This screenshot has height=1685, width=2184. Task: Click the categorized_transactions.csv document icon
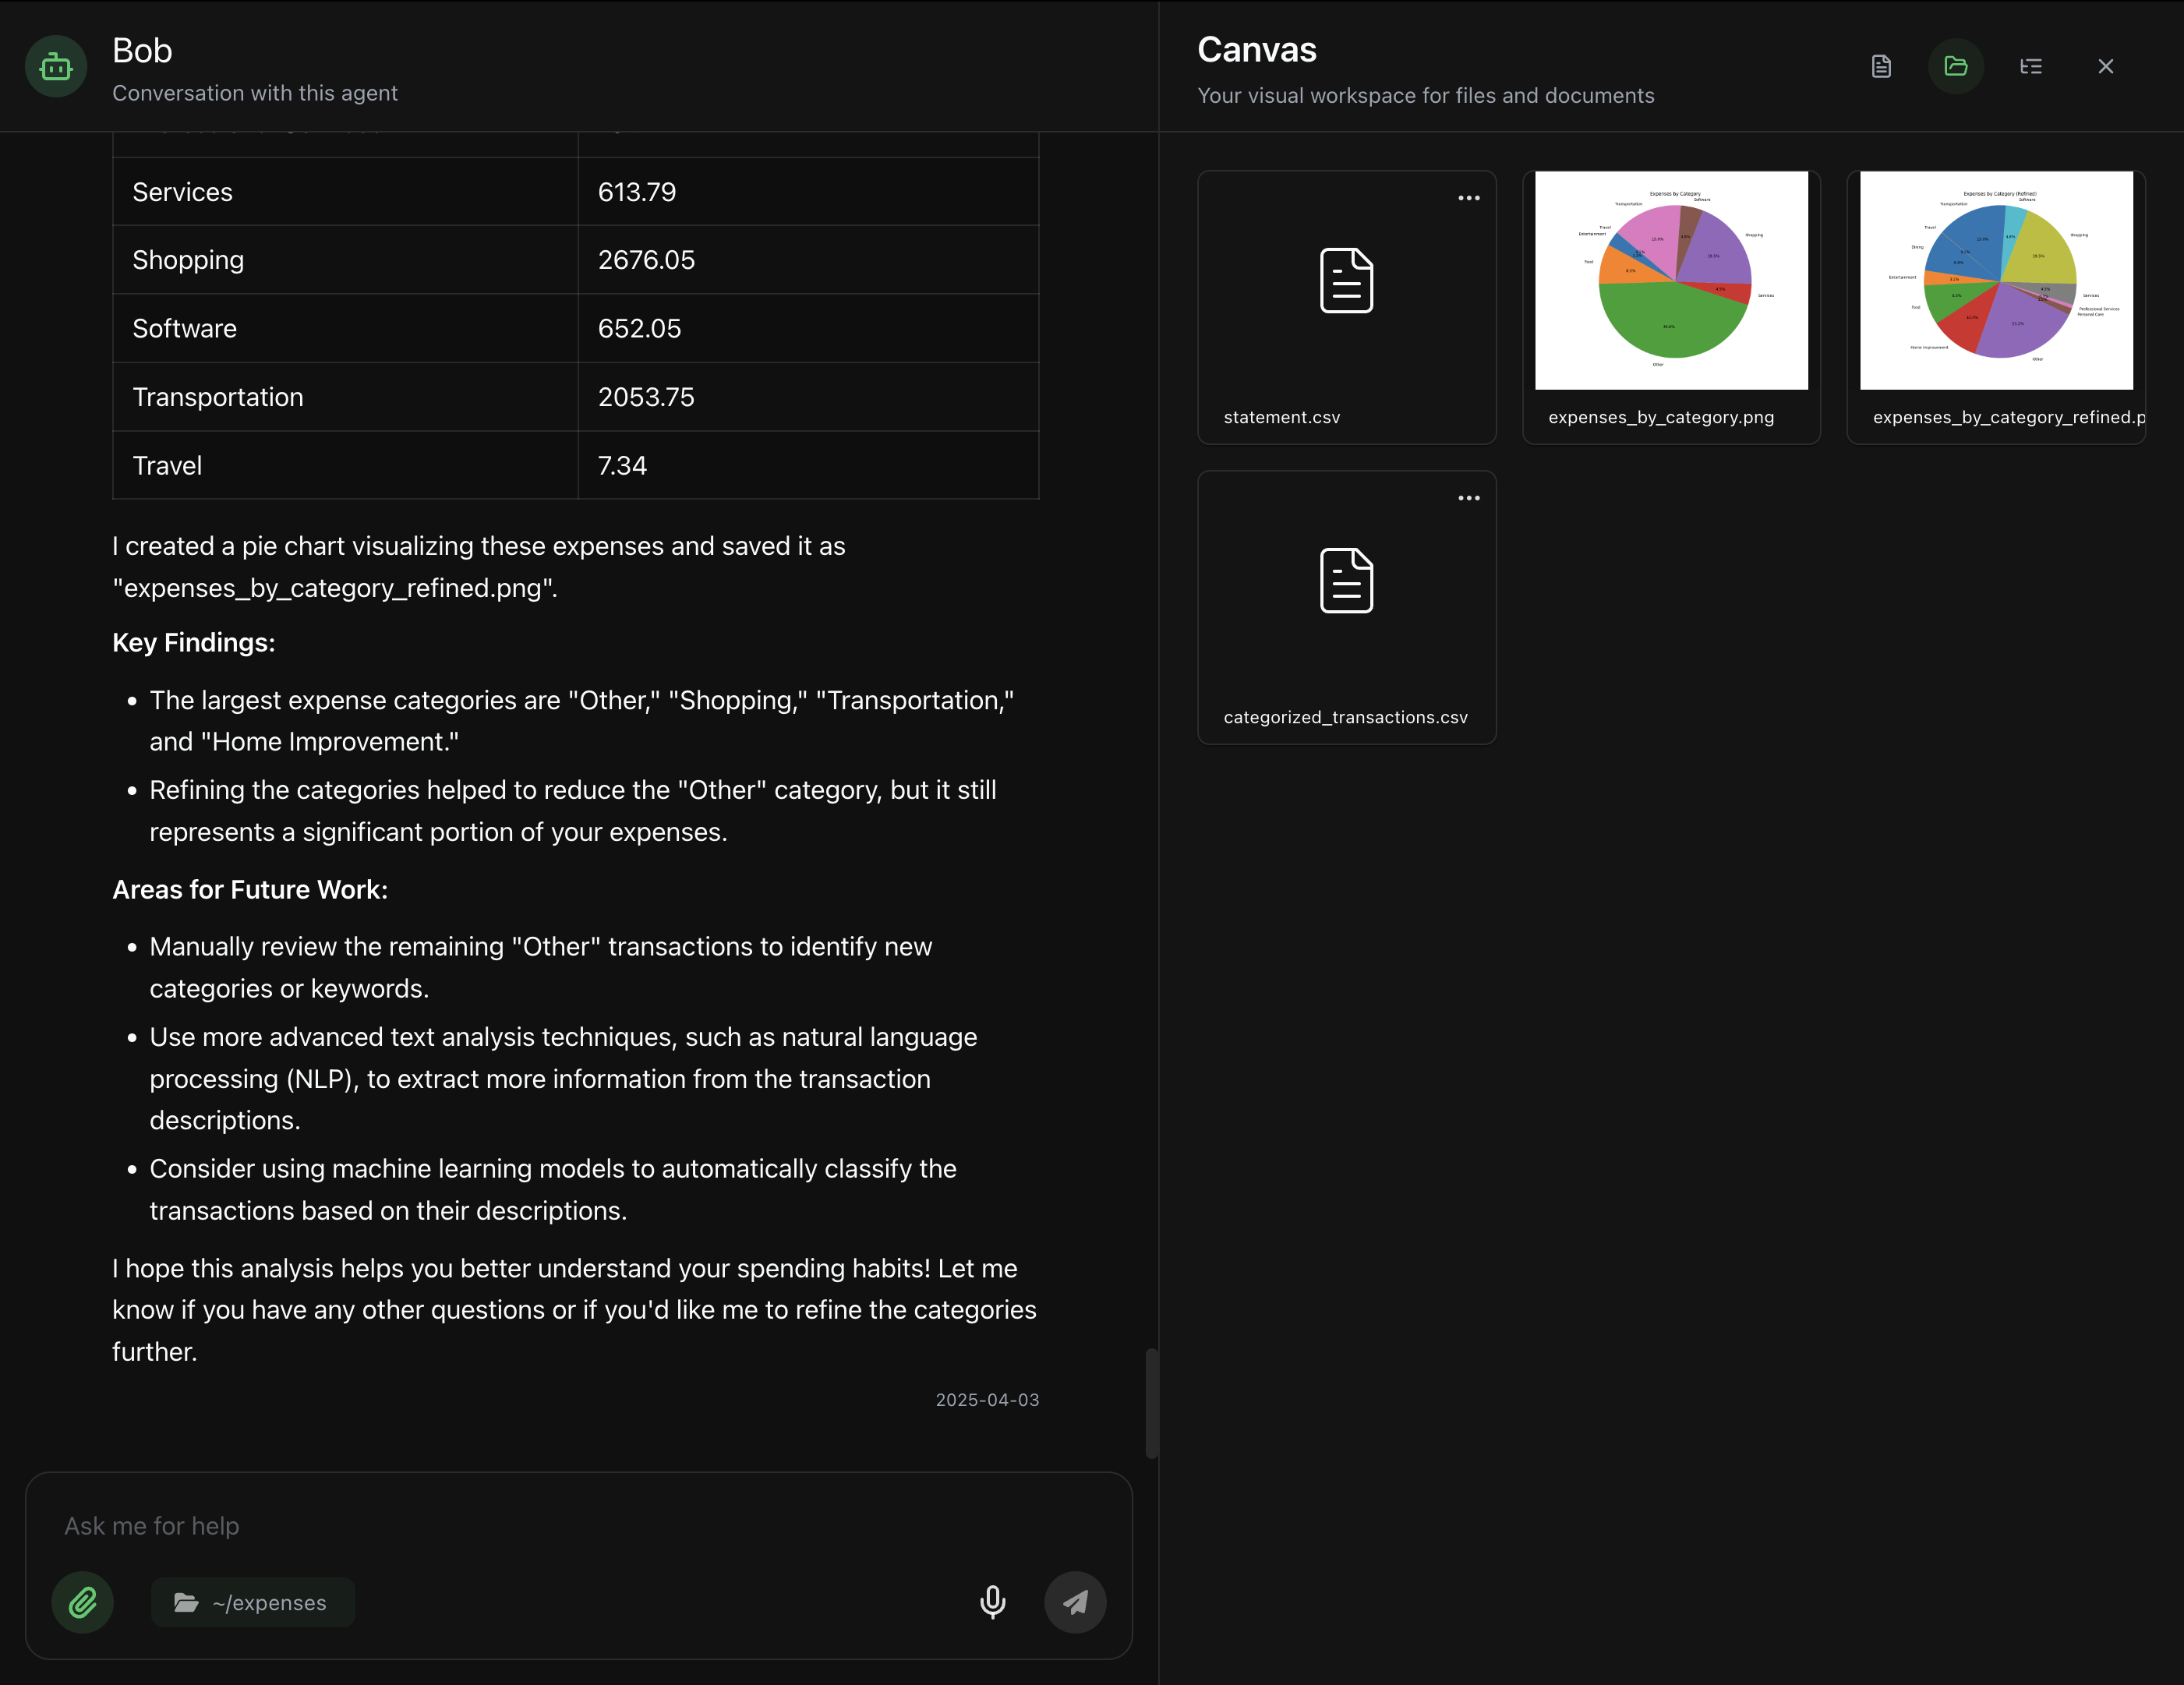click(x=1346, y=581)
